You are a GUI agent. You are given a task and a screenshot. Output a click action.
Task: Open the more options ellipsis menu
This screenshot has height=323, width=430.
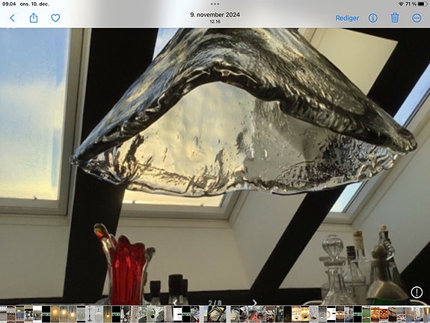click(x=417, y=18)
